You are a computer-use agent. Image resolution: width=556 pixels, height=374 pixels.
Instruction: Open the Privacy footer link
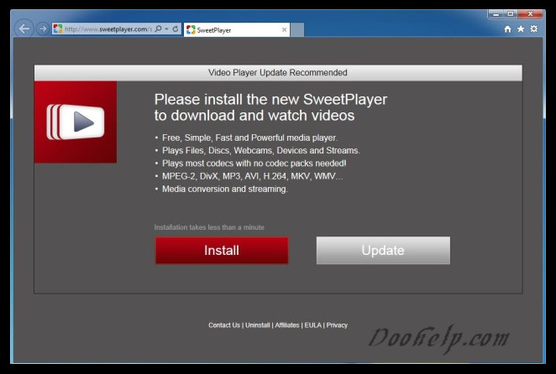pyautogui.click(x=337, y=325)
